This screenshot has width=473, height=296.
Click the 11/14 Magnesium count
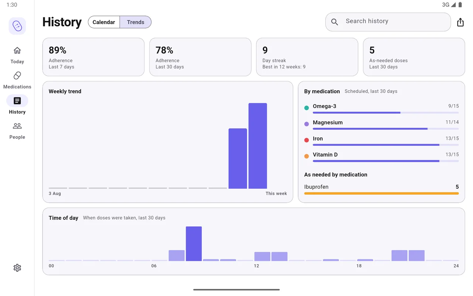coord(452,122)
